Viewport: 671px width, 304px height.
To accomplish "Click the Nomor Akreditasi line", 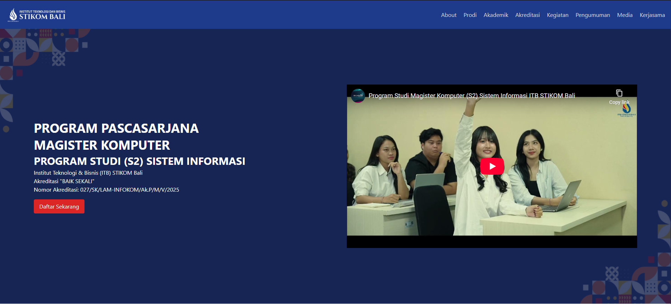I will [106, 190].
